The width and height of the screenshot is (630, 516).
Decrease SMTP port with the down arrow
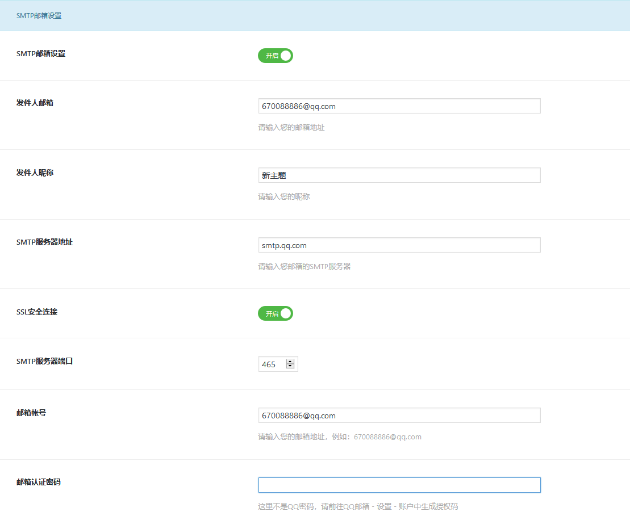[x=290, y=367]
